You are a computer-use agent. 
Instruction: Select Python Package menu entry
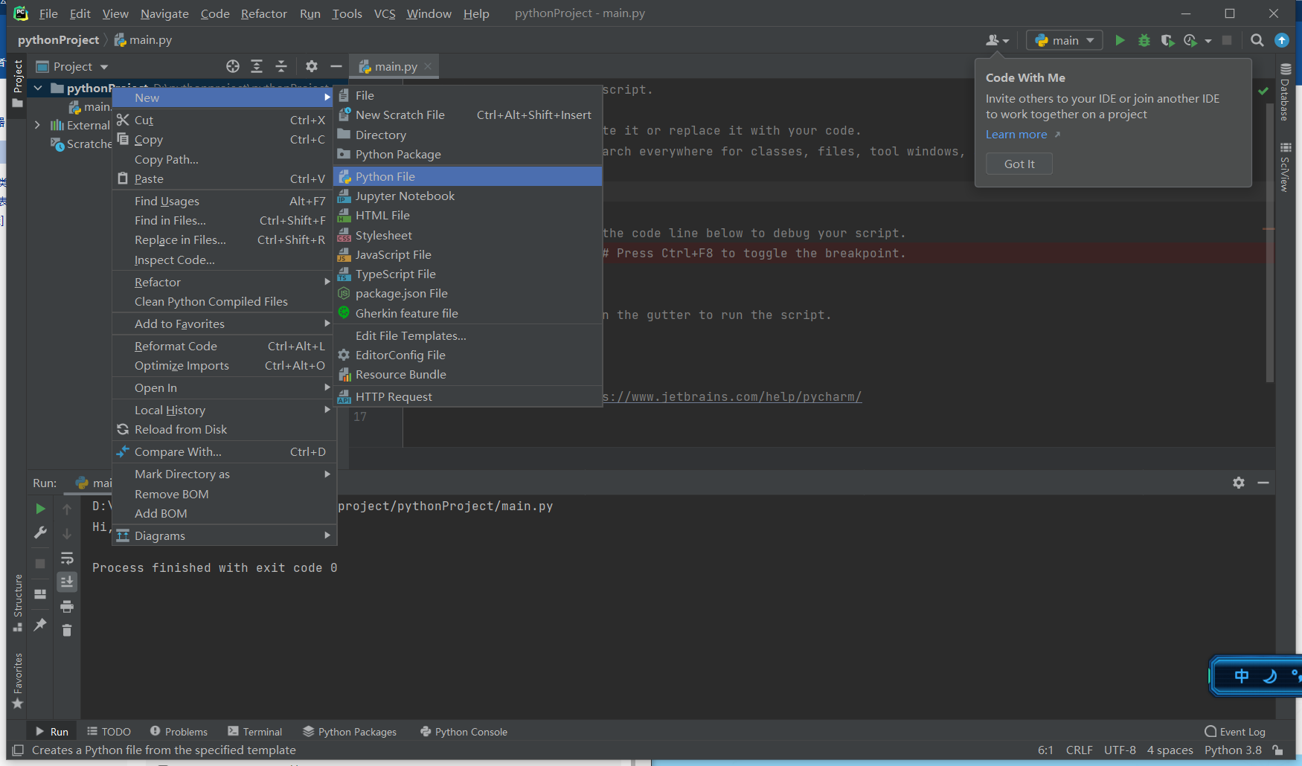[468, 154]
